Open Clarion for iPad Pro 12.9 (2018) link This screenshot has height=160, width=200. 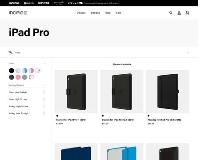(118, 120)
